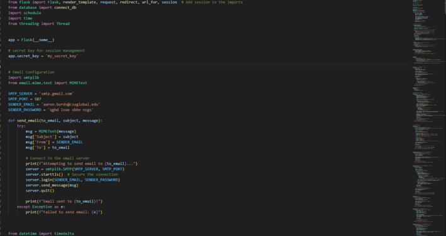Image resolution: width=446 pixels, height=236 pixels.
Task: Click the 'from flask import Flask' line
Action: pyautogui.click(x=92, y=3)
